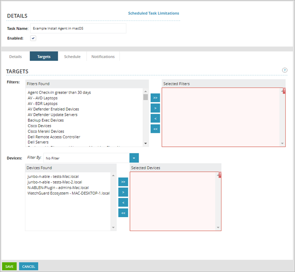Click the SAVE button

[9, 267]
